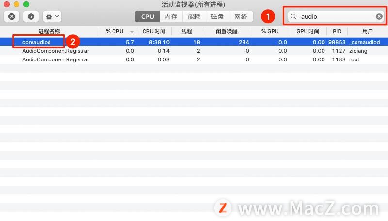Sort by PID column header
The image size is (388, 221).
(337, 31)
